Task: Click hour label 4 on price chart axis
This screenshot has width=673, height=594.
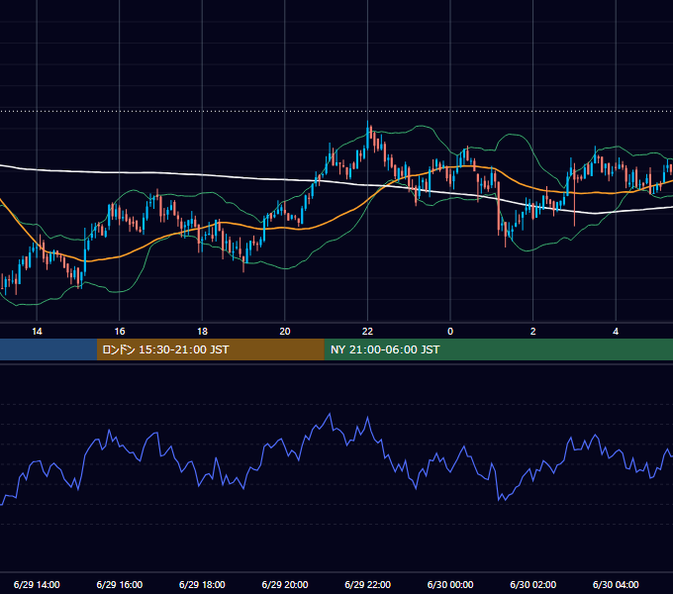Action: (x=616, y=331)
